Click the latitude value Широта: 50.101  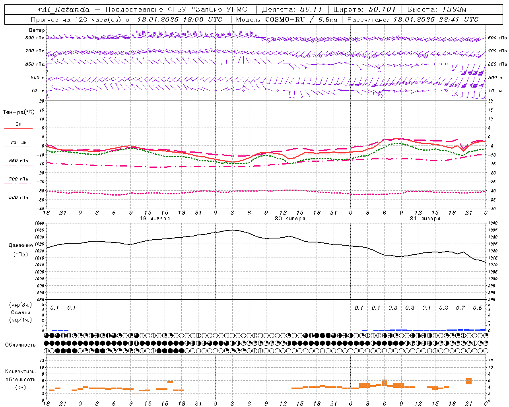pyautogui.click(x=365, y=10)
